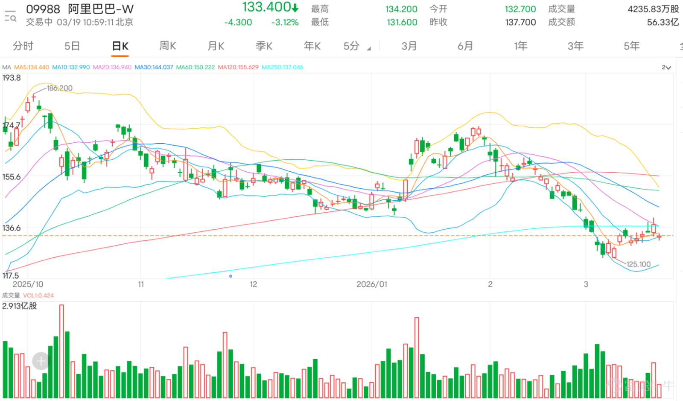Screen dimensions: 683x401
Task: Click the price change -4.300
Action: coord(238,22)
